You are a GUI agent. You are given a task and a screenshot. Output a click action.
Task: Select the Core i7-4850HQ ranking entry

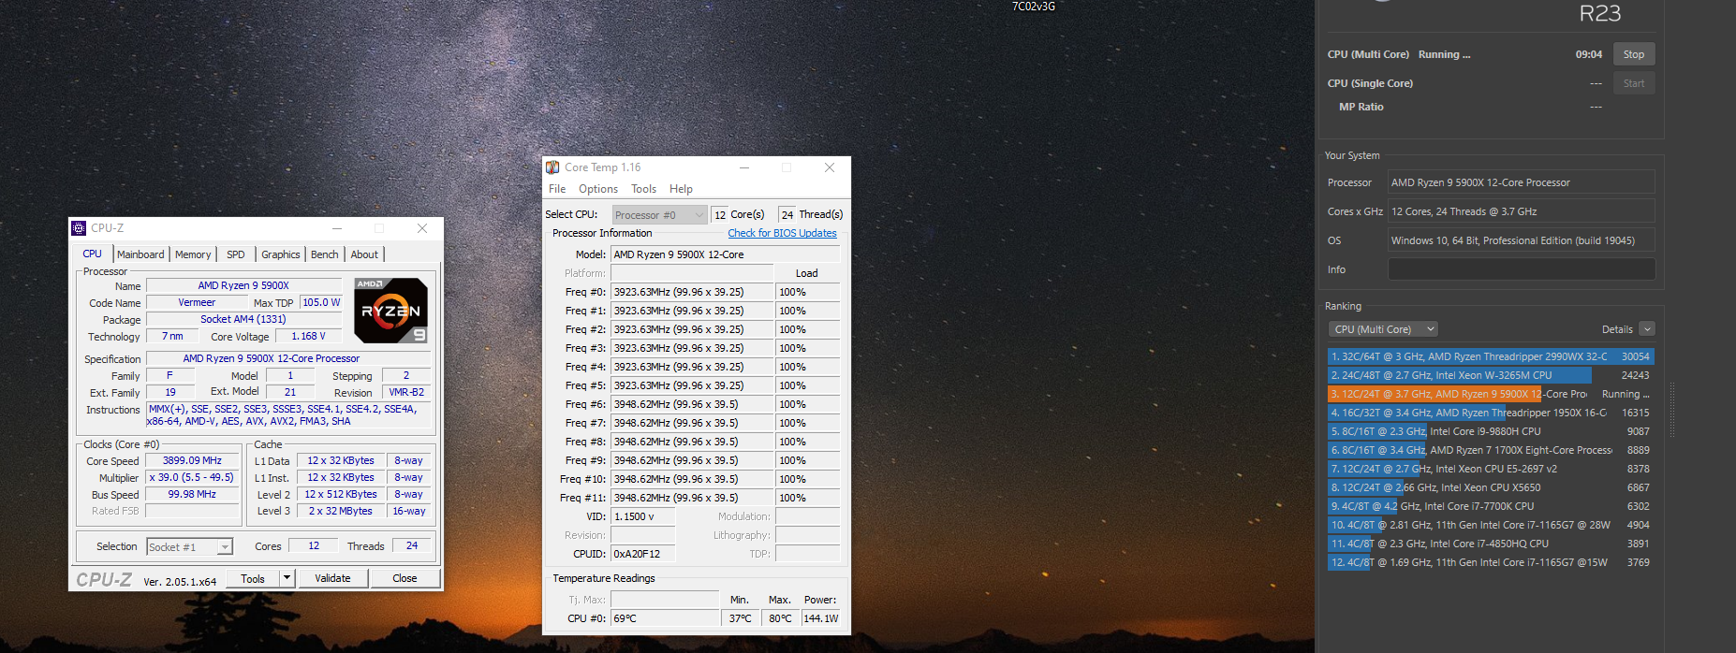pos(1491,544)
